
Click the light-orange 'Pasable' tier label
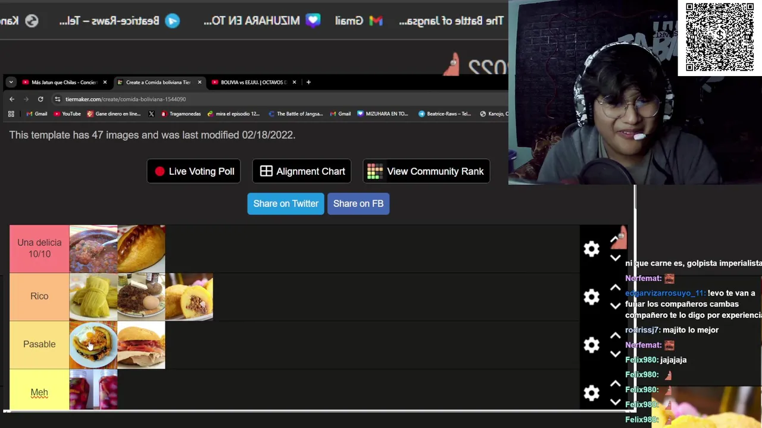coord(39,345)
